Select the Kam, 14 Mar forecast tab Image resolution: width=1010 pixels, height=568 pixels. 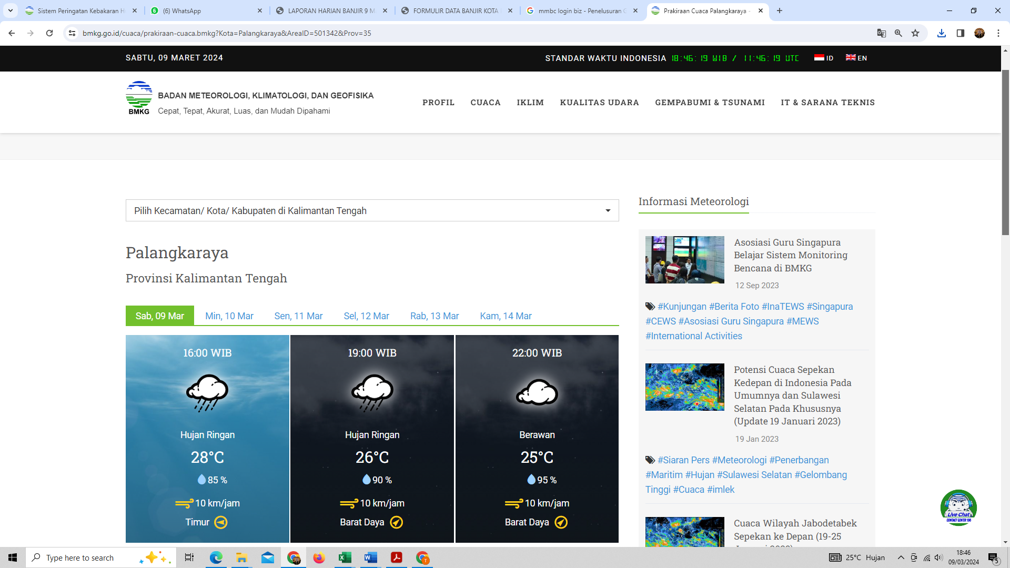tap(506, 316)
